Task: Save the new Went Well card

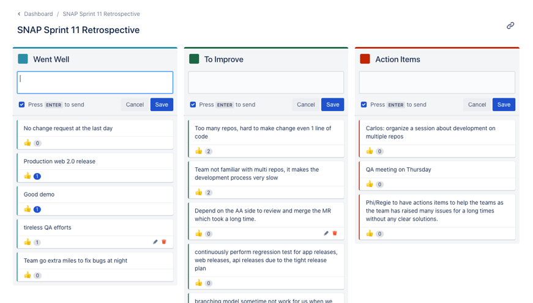Action: coord(162,104)
